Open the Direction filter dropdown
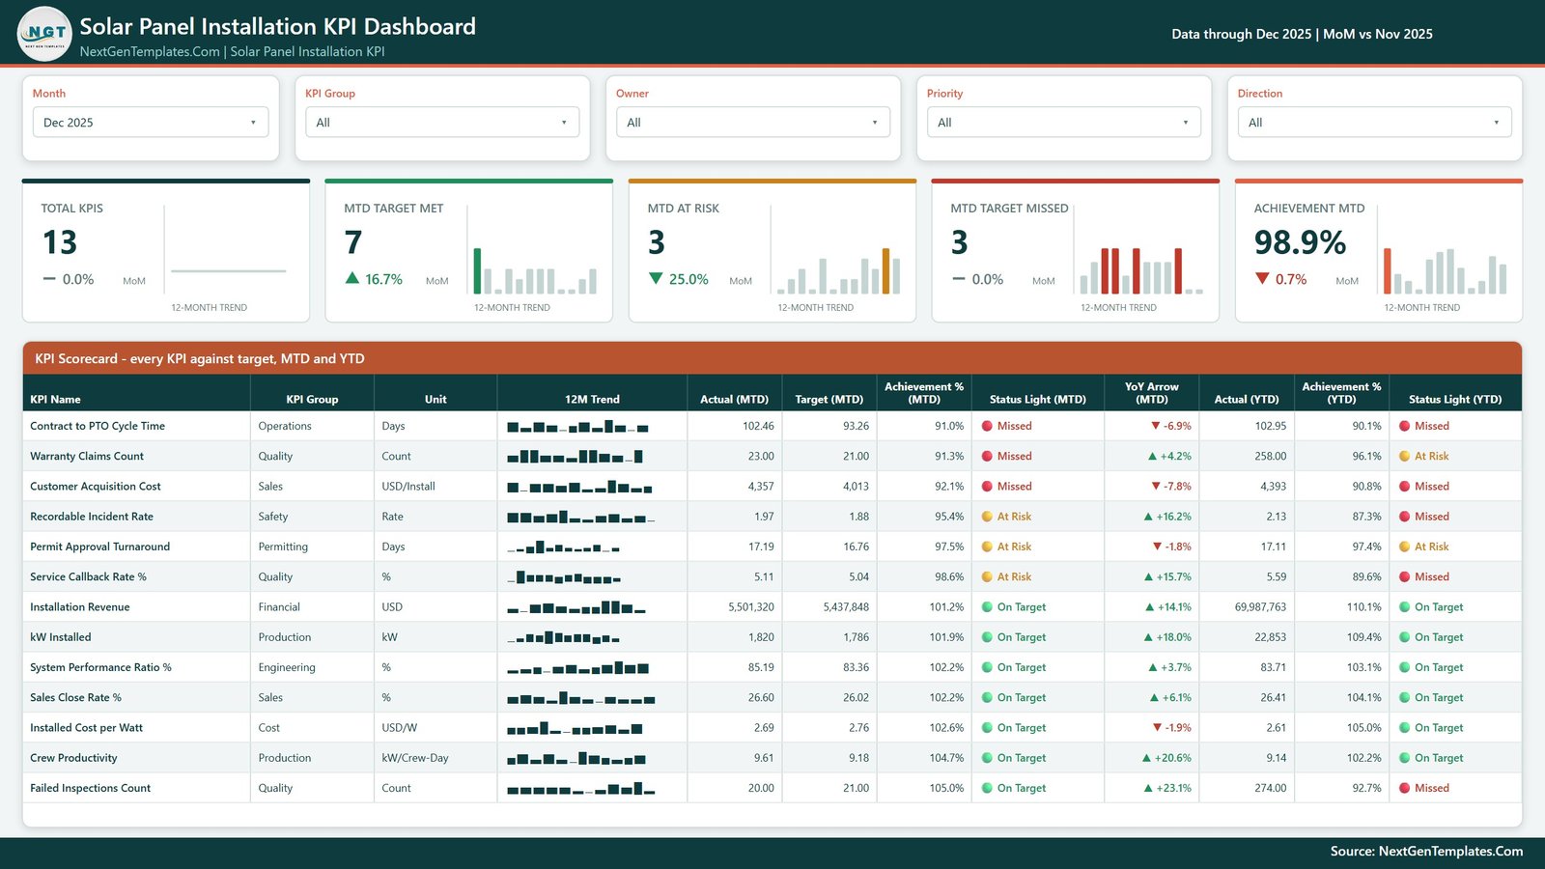Screen dimensions: 1545x869 tap(1375, 123)
